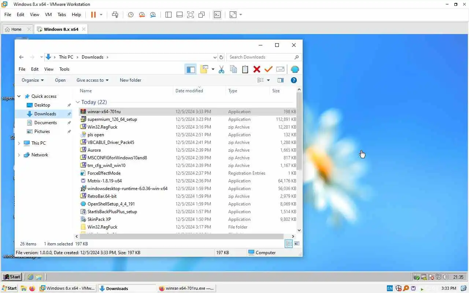Refresh the Downloads folder
This screenshot has width=469, height=293.
tap(221, 57)
